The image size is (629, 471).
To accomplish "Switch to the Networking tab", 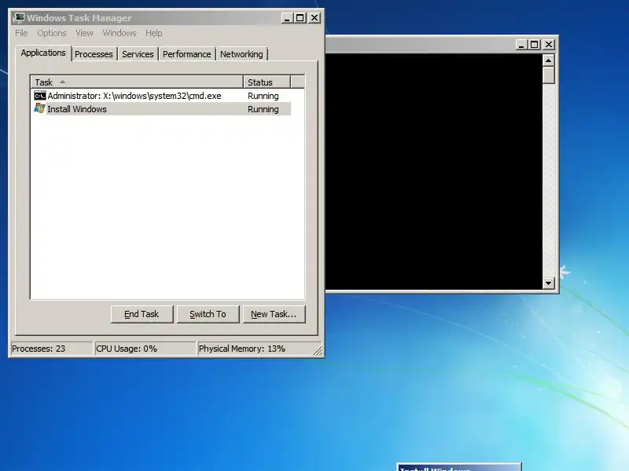I will [241, 54].
